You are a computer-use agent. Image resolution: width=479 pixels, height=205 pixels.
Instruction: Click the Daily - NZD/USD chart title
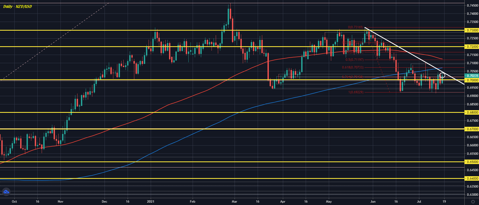pos(18,6)
